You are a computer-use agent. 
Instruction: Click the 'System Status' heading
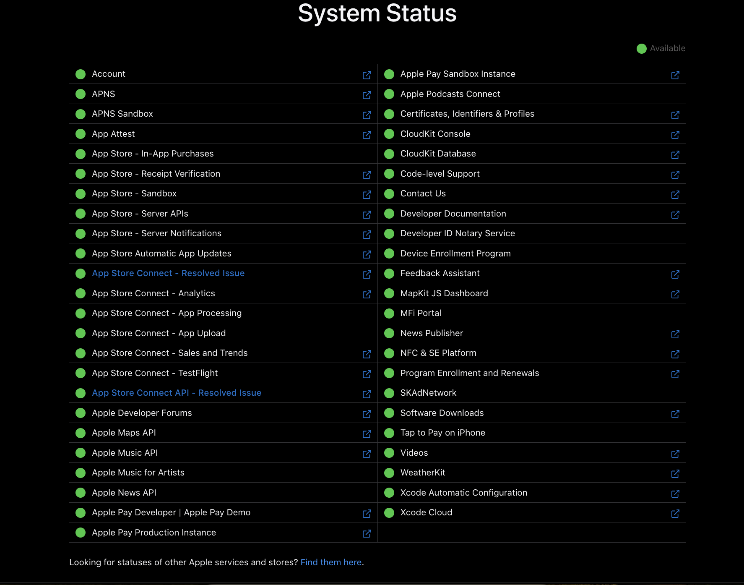point(377,13)
